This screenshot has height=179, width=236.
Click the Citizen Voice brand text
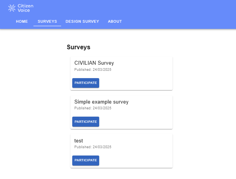click(28, 8)
